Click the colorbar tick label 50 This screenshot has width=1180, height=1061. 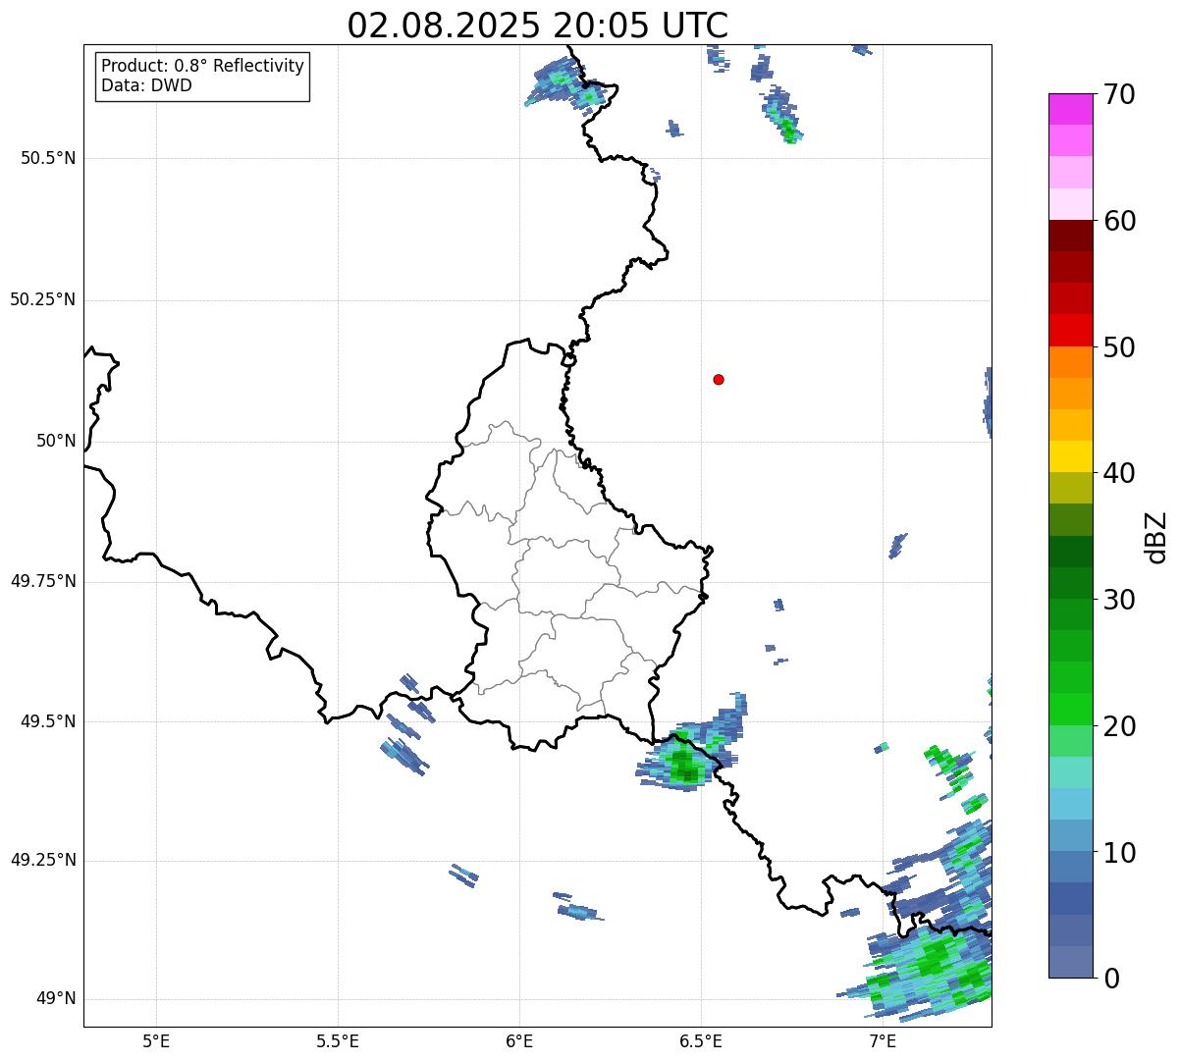tap(1119, 347)
